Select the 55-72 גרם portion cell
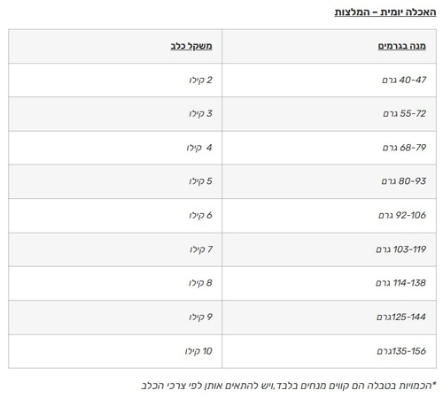 pyautogui.click(x=329, y=114)
